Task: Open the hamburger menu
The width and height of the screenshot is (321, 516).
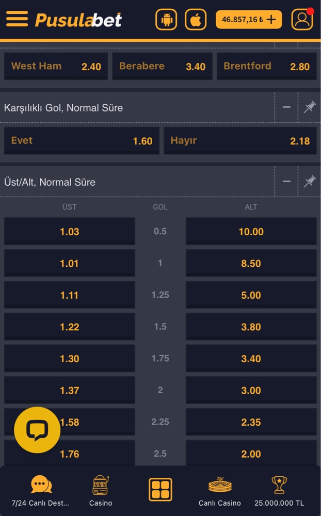Action: [17, 19]
